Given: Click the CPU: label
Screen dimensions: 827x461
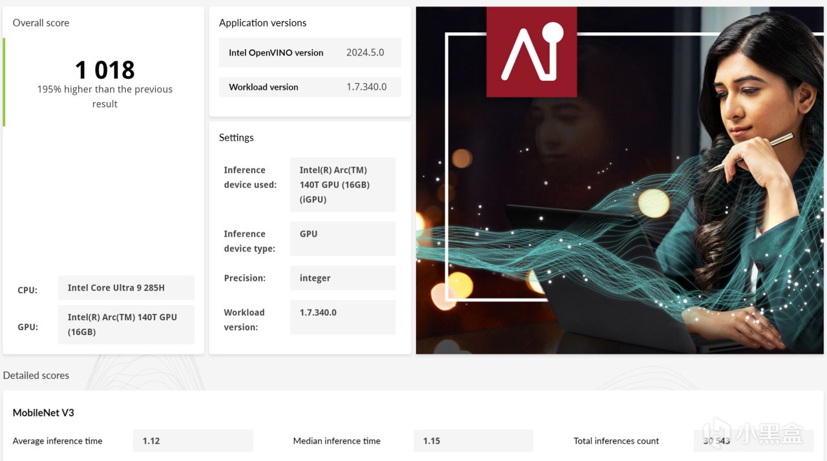Looking at the screenshot, I should pyautogui.click(x=28, y=291).
